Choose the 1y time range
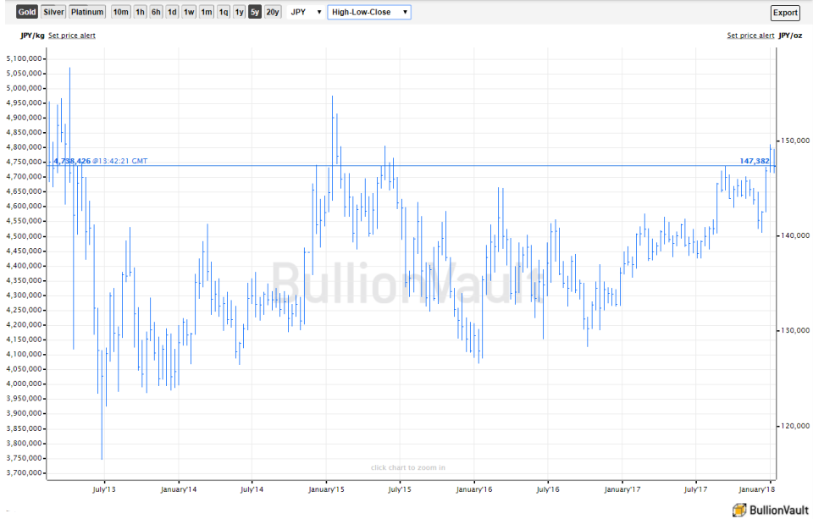Image resolution: width=813 pixels, height=519 pixels. pyautogui.click(x=239, y=12)
